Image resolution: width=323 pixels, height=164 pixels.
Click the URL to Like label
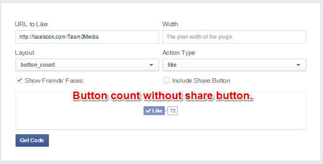pos(31,24)
